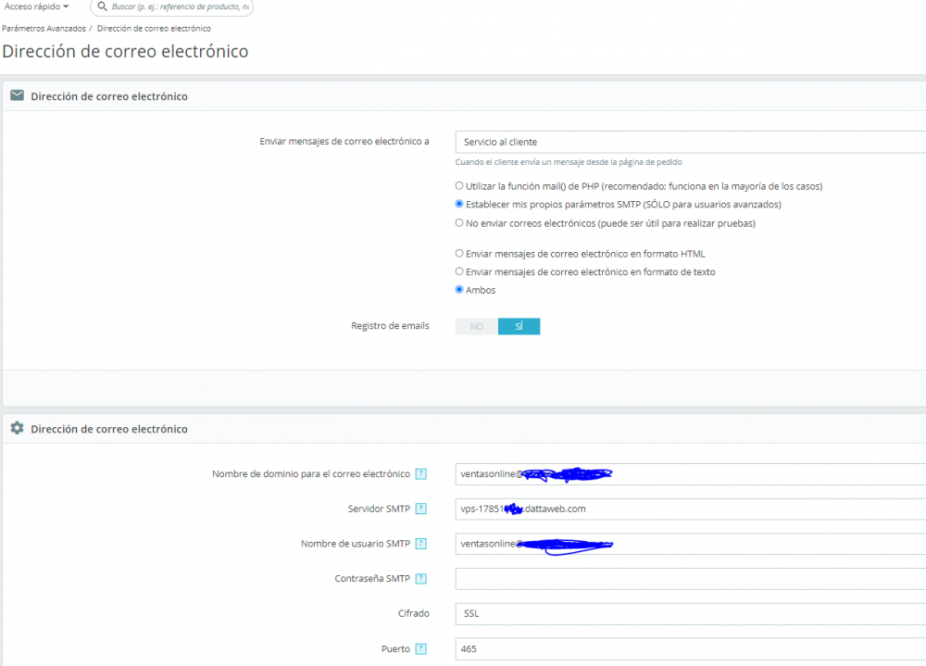
Task: Go to Parámetros Avanzados breadcrumb
Action: coord(44,29)
